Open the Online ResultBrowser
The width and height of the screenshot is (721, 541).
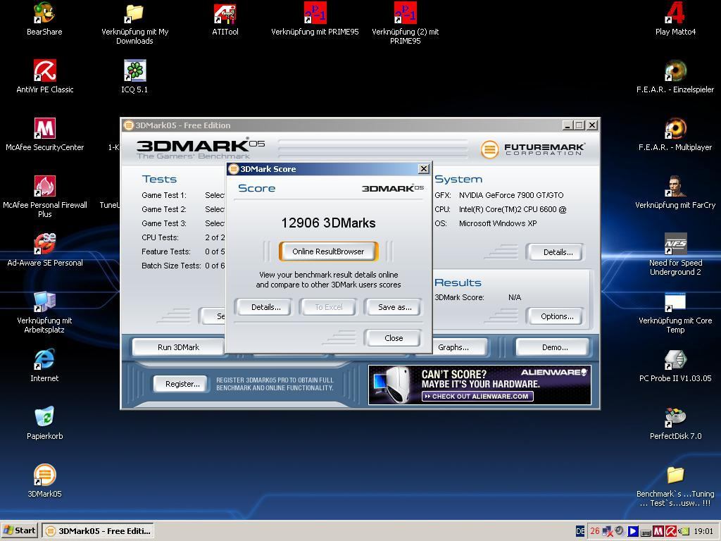click(328, 251)
